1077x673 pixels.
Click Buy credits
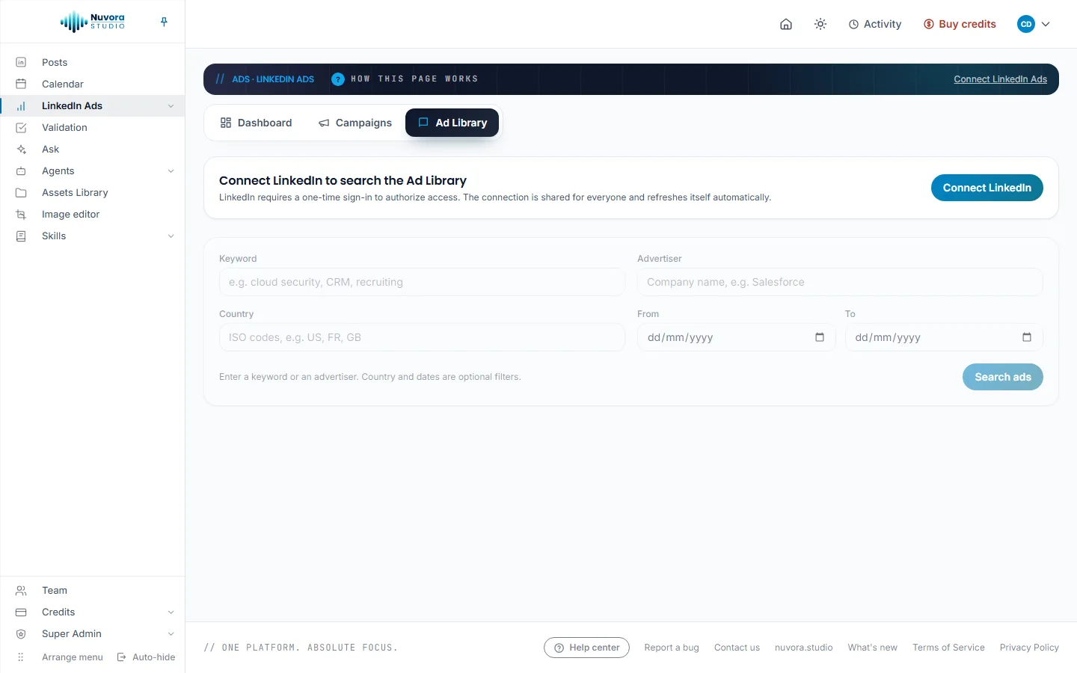(x=960, y=24)
